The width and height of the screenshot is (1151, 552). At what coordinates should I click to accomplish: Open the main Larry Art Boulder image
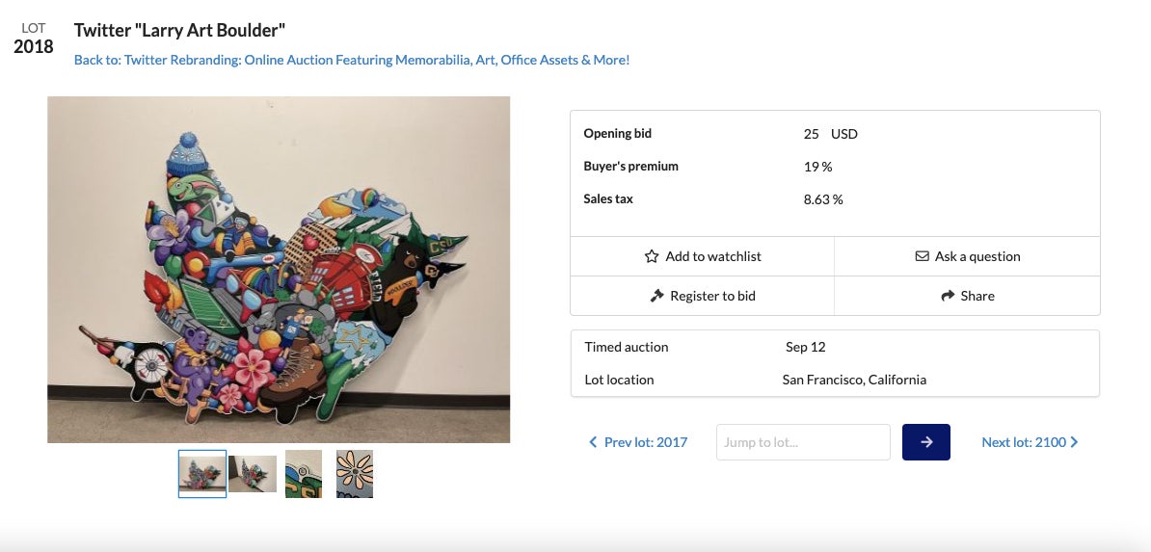click(x=279, y=270)
